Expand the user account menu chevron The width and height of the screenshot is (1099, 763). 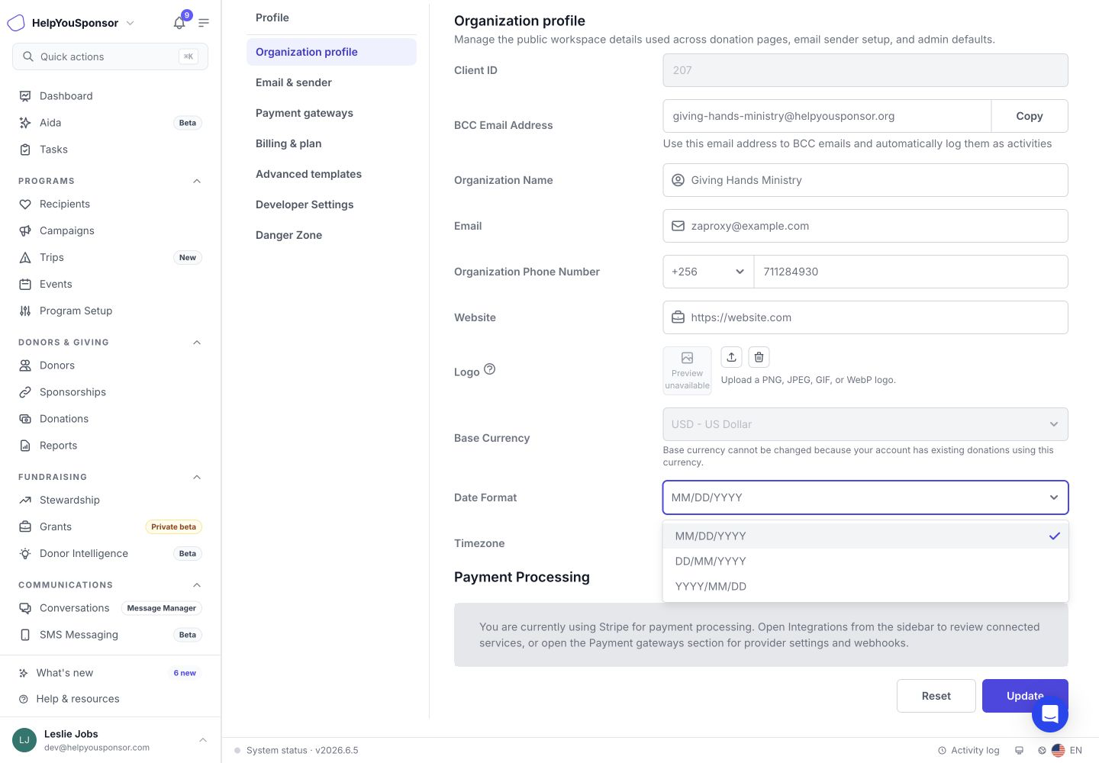coord(203,740)
